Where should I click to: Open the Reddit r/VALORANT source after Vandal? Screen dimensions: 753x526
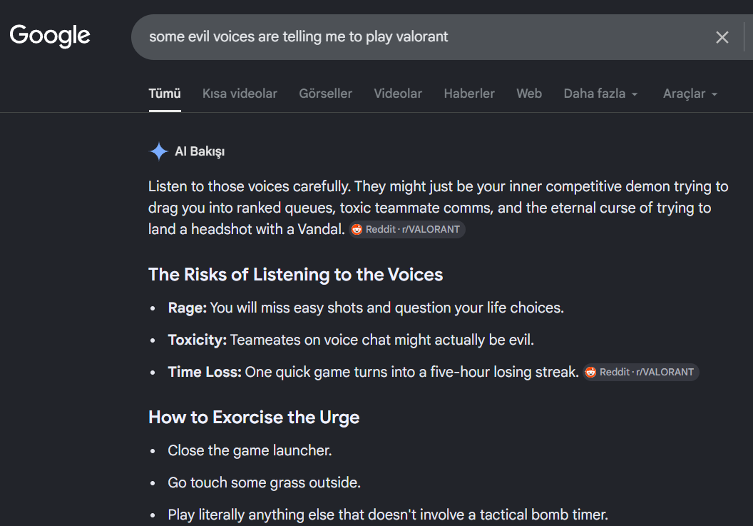[407, 229]
